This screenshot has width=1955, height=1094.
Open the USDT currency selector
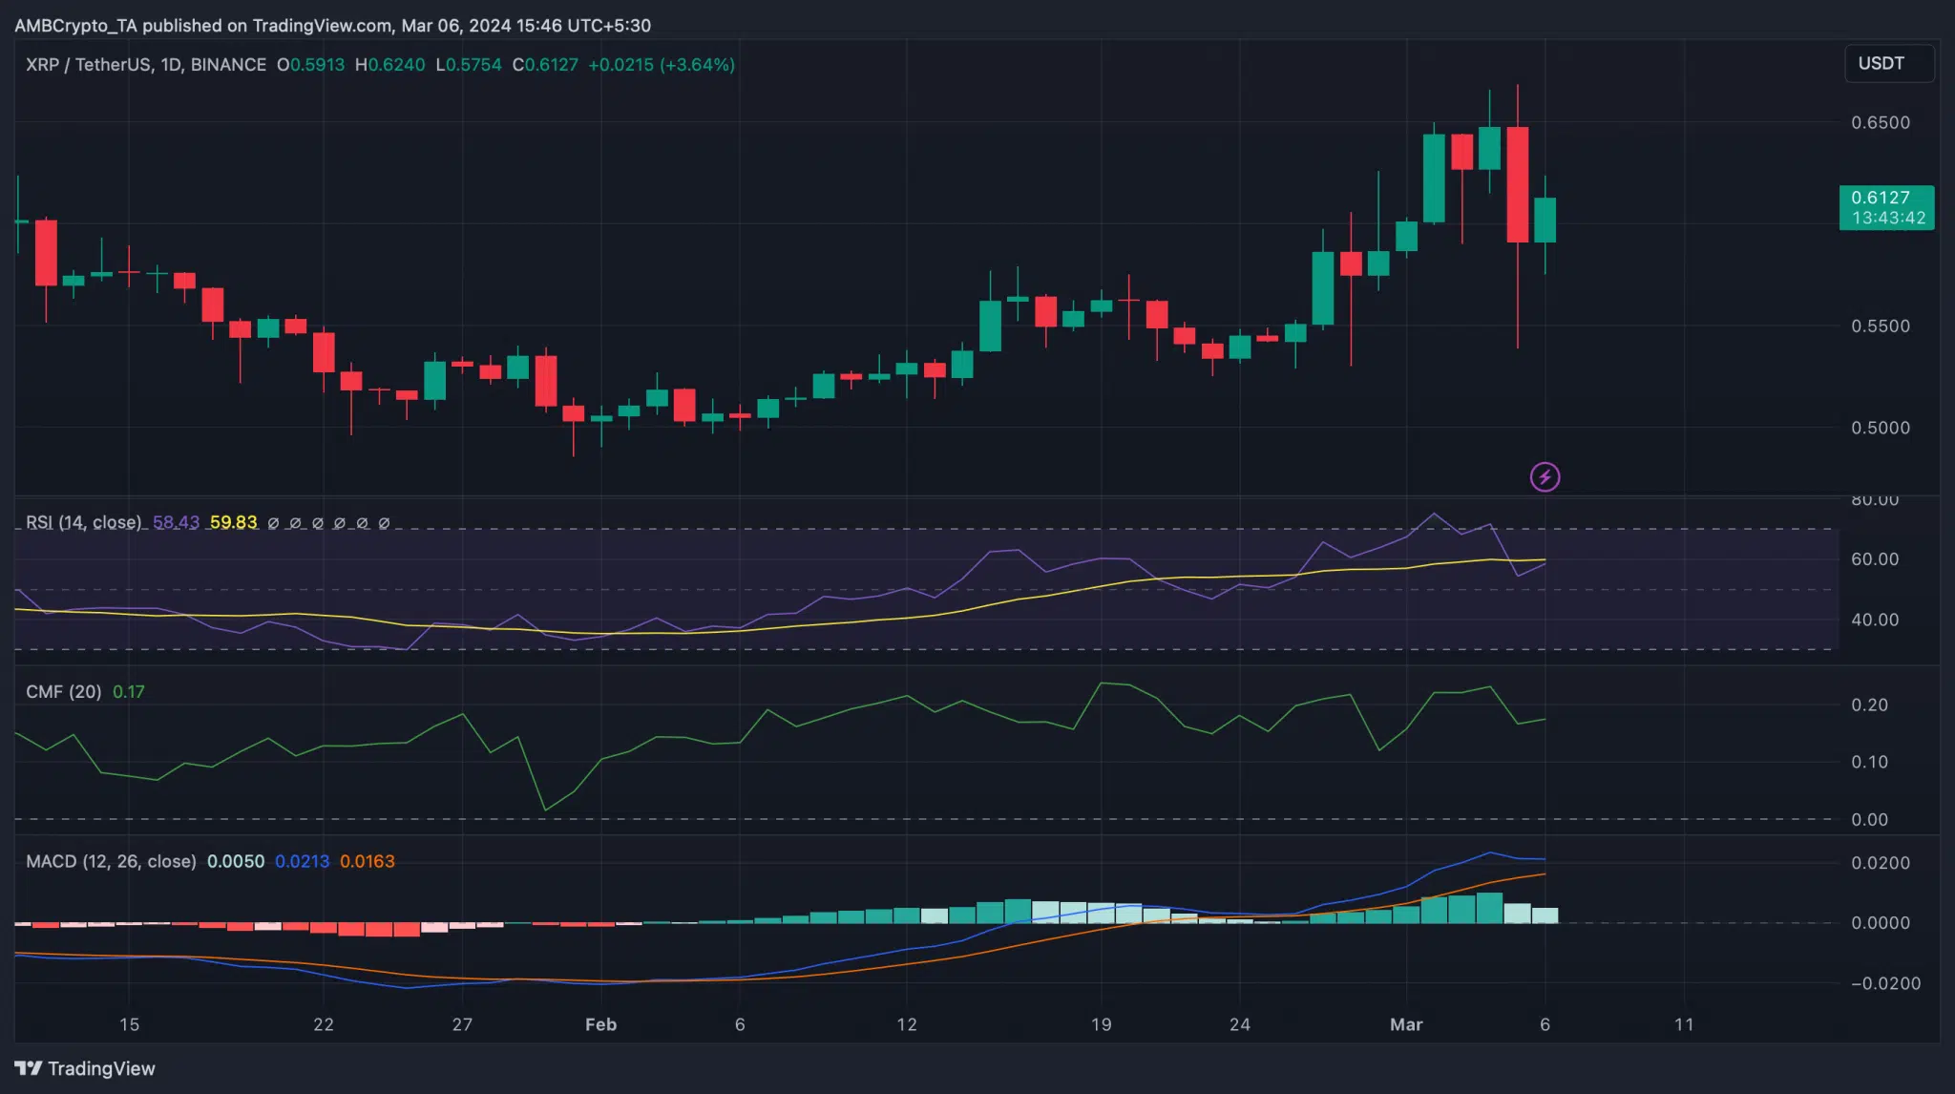coord(1889,63)
